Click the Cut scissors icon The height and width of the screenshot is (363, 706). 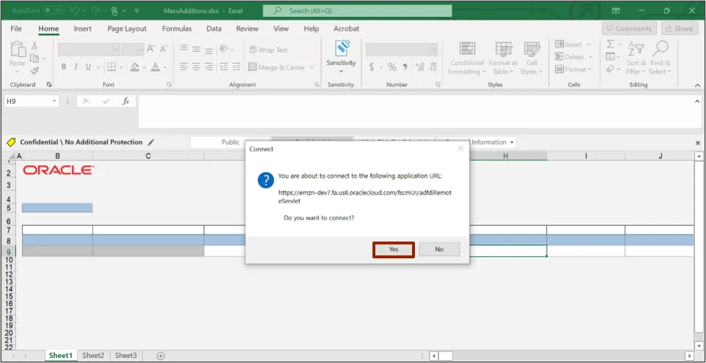click(34, 45)
